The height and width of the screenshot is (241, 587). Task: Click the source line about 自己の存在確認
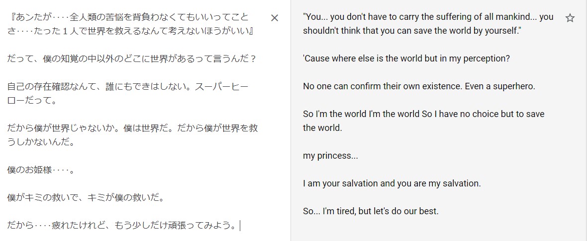(128, 87)
